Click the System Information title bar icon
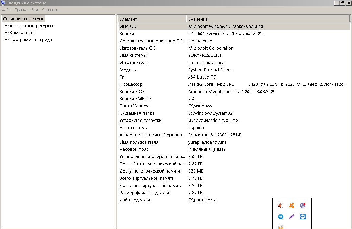 (3, 3)
